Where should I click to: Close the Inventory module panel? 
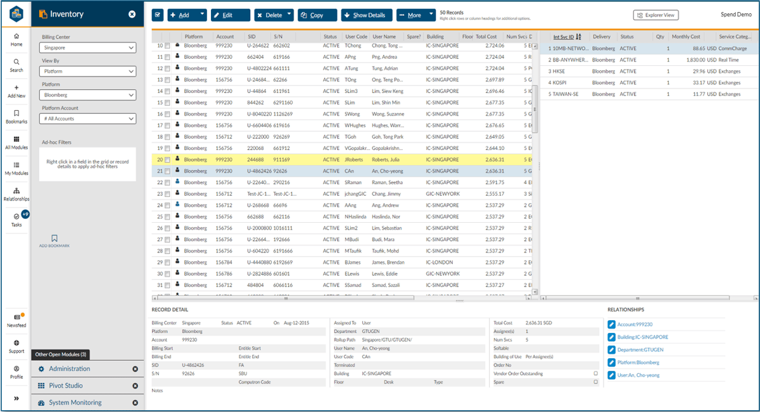pos(132,14)
